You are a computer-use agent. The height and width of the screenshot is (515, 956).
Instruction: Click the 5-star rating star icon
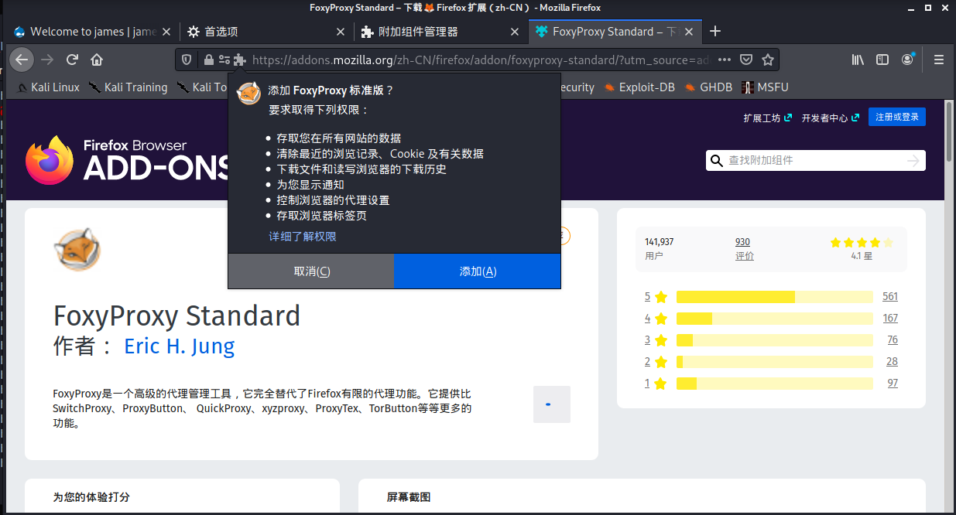click(x=660, y=297)
